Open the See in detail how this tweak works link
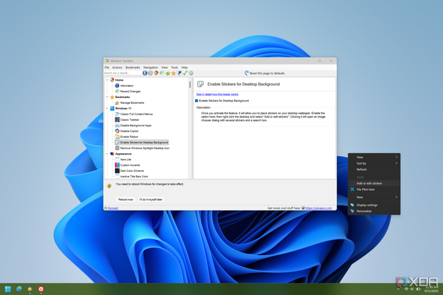This screenshot has height=295, width=443. point(217,94)
